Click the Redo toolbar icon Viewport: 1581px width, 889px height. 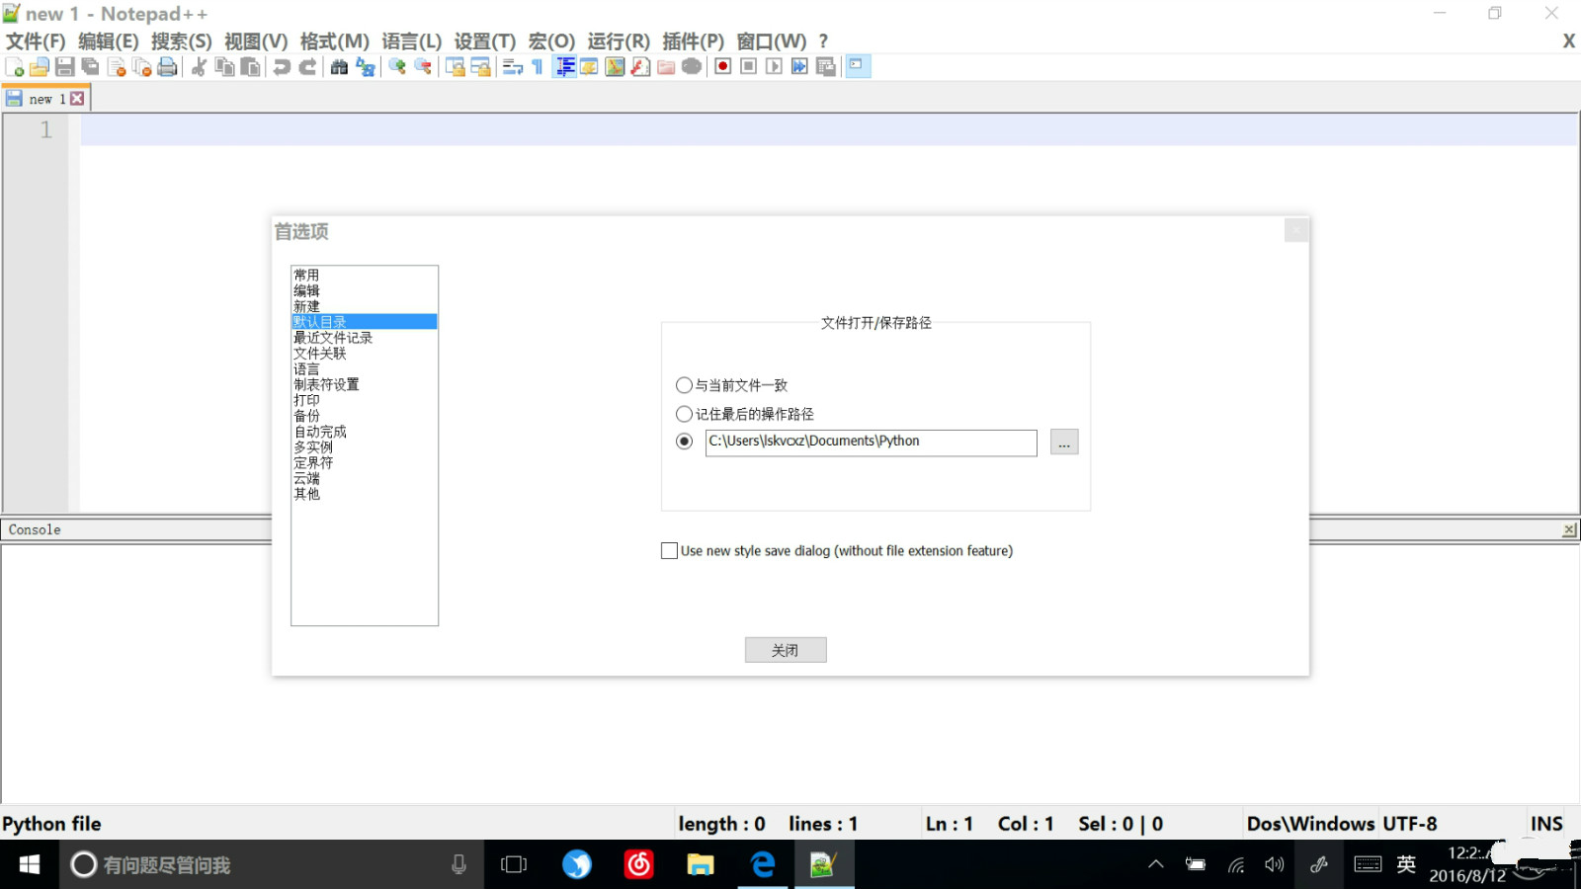point(307,66)
